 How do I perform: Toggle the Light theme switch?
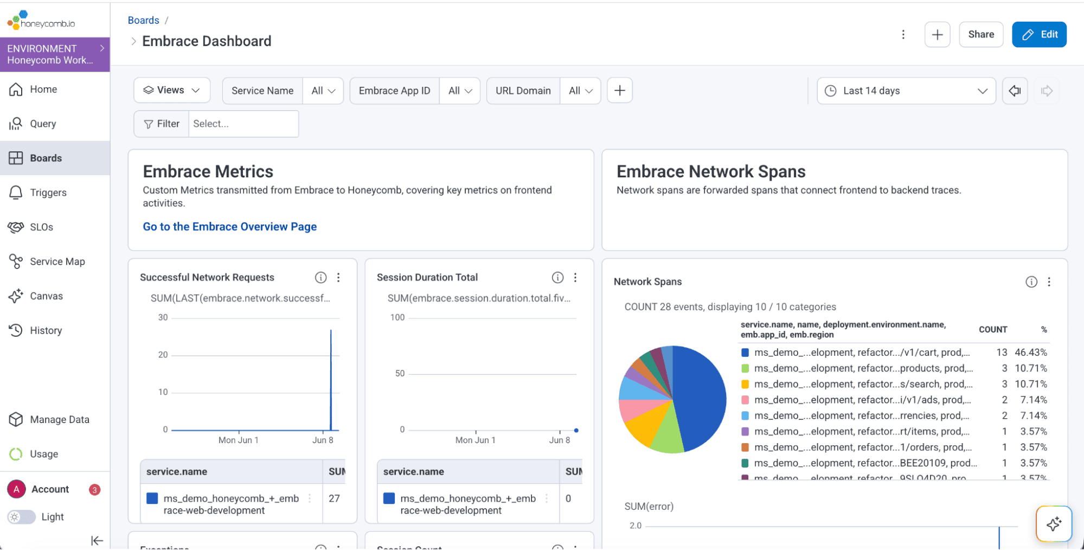tap(21, 517)
